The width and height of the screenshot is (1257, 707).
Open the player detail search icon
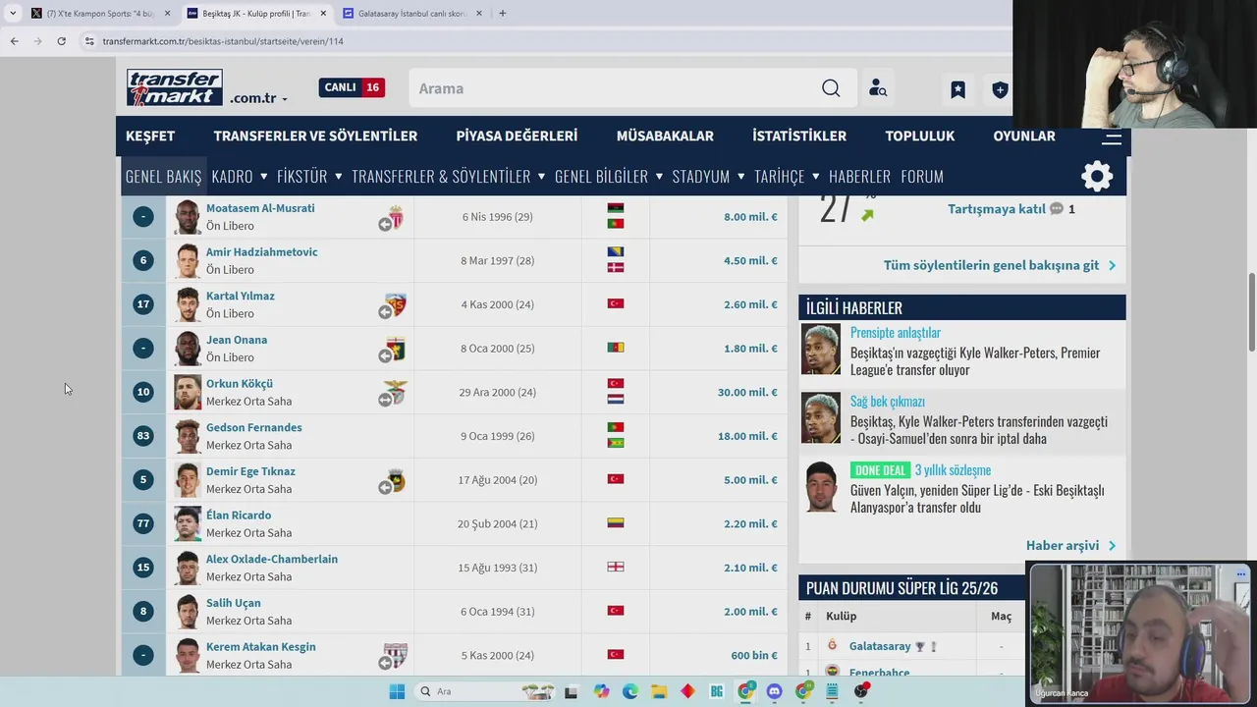click(878, 88)
